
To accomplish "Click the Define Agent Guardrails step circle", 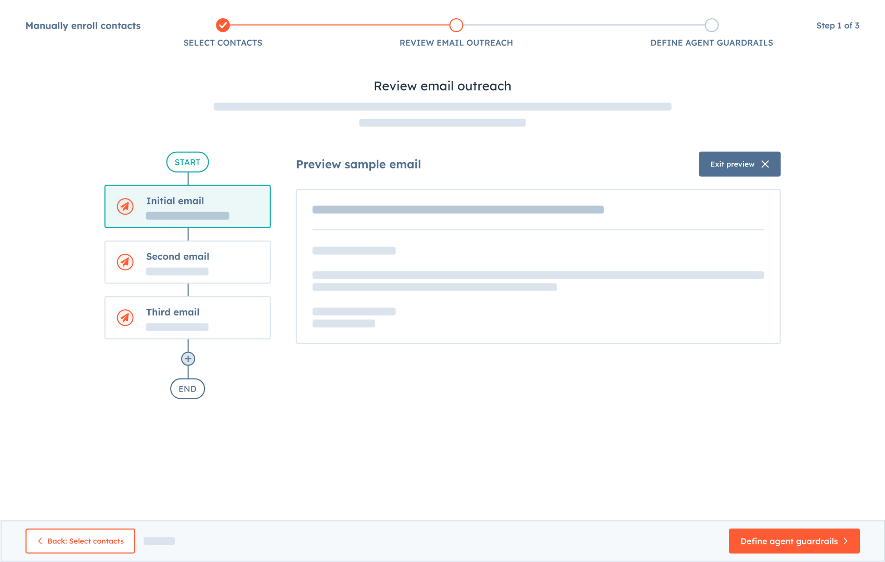I will pyautogui.click(x=712, y=25).
